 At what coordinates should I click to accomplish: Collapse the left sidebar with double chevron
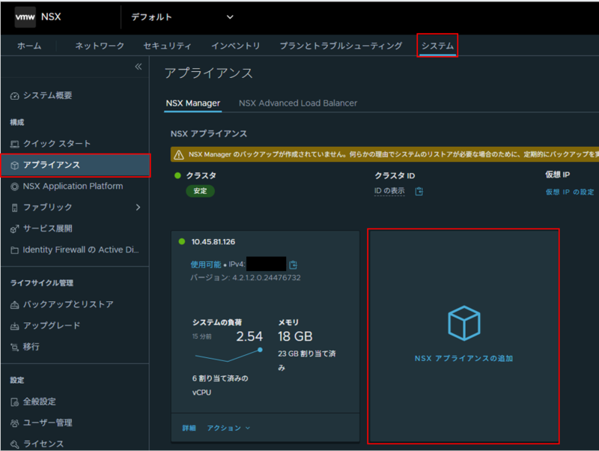139,67
